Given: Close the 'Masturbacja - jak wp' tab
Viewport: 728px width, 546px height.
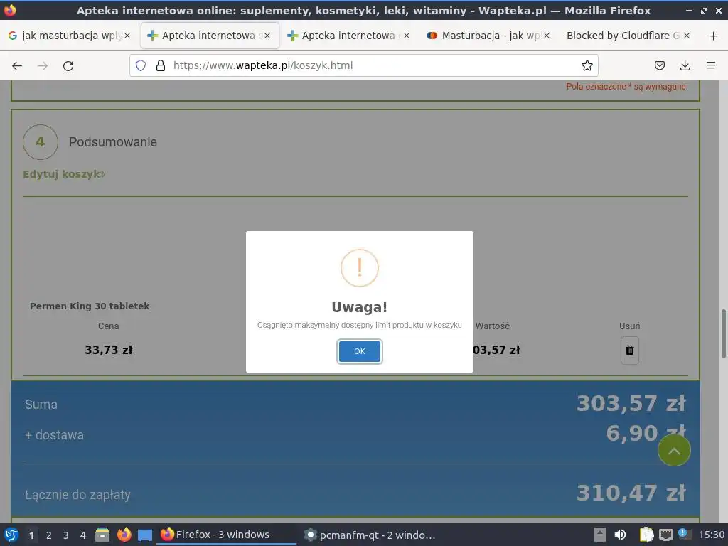Looking at the screenshot, I should click(547, 36).
